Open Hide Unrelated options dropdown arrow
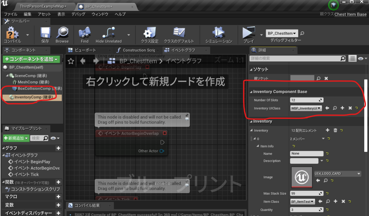Viewport: 369px width, 216px height. (129, 35)
